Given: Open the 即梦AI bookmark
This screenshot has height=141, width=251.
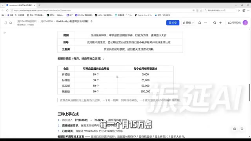Looking at the screenshot, I should [x=55, y=15].
